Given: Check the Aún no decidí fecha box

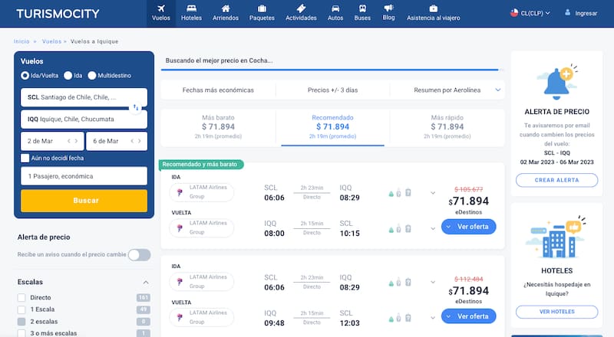Looking at the screenshot, I should pyautogui.click(x=25, y=158).
